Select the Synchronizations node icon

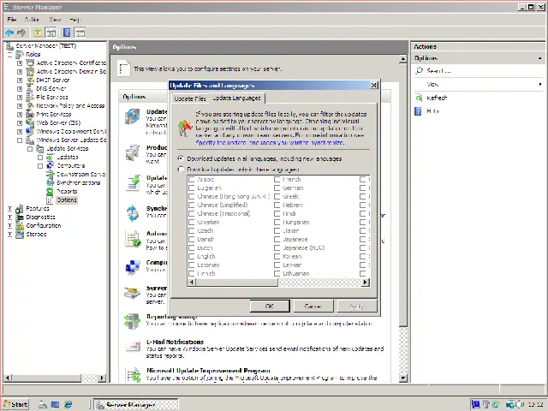point(51,182)
